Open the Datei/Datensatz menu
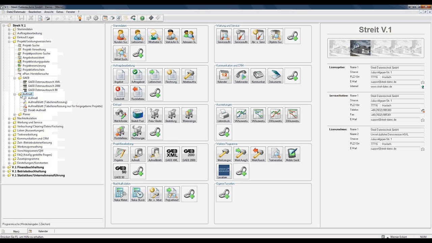 click(x=16, y=12)
